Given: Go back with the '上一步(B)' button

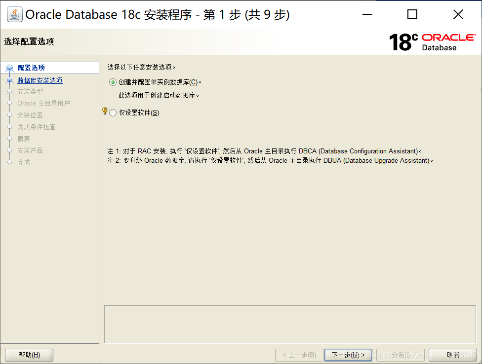Looking at the screenshot, I should [299, 355].
